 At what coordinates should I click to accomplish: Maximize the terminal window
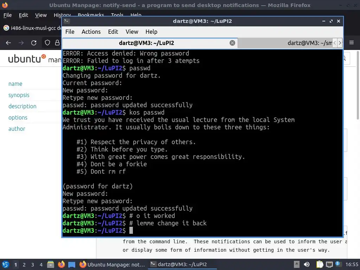(331, 21)
